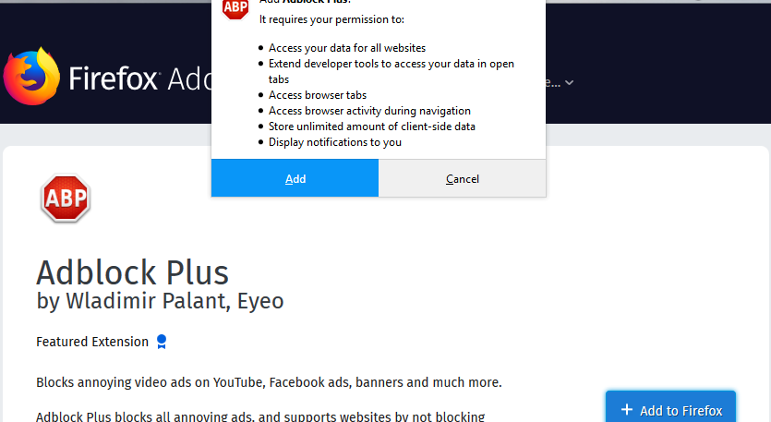Click the large ABP icon on the page

coord(66,199)
